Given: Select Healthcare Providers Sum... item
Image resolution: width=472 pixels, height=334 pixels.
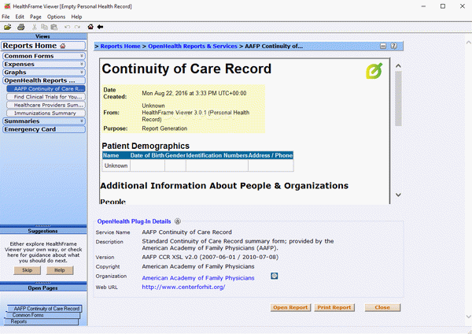Looking at the screenshot, I should (x=46, y=105).
